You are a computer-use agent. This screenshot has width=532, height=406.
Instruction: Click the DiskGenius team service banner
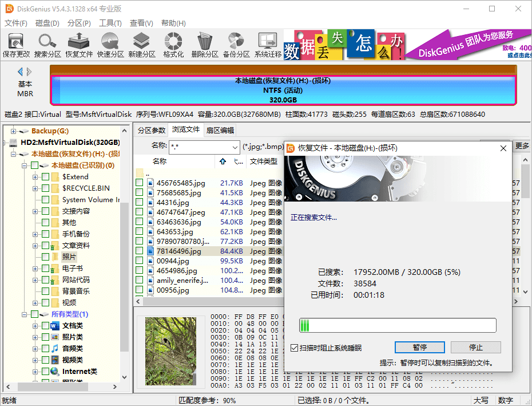(469, 45)
